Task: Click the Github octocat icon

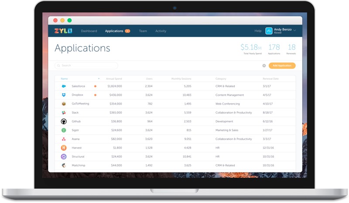Action: pos(64,122)
